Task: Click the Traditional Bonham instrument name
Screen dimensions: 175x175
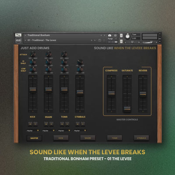Action: [38, 35]
